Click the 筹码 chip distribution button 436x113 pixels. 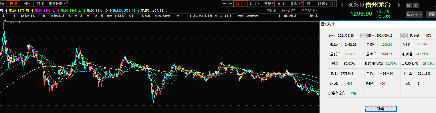pos(268,4)
